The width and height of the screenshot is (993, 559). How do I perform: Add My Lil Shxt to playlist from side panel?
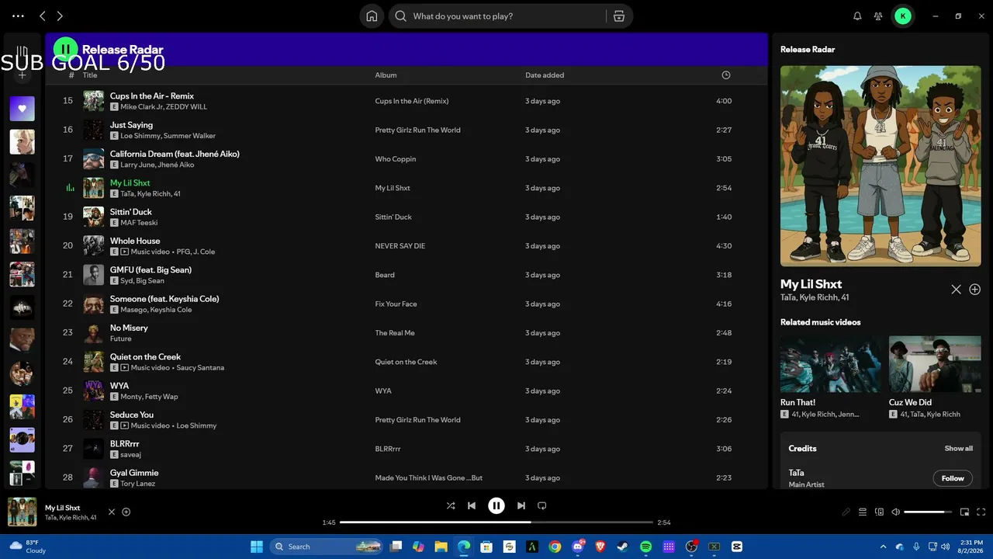pos(975,289)
